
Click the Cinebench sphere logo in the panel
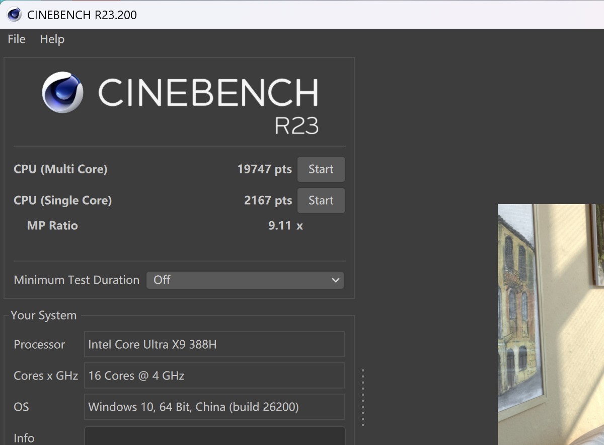coord(62,93)
